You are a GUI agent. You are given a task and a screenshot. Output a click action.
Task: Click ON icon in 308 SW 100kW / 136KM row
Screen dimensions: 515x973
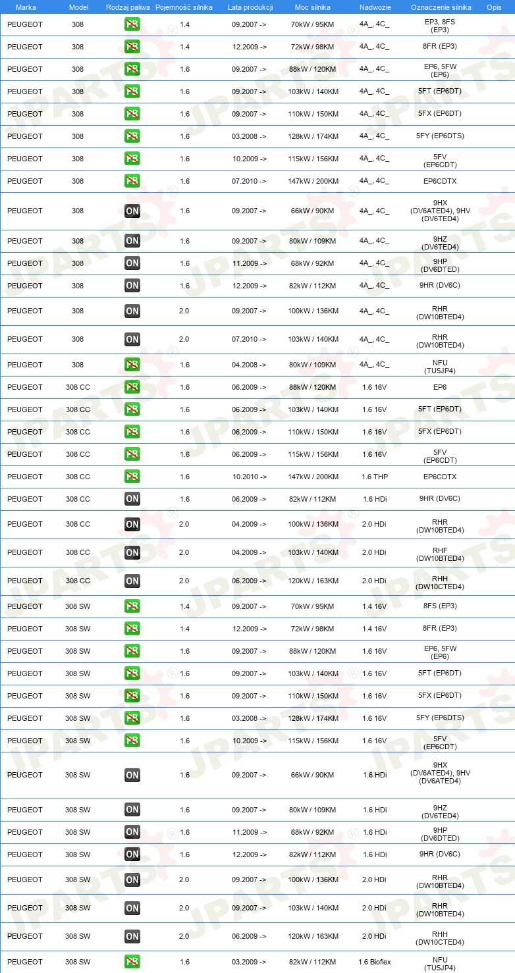[x=132, y=880]
